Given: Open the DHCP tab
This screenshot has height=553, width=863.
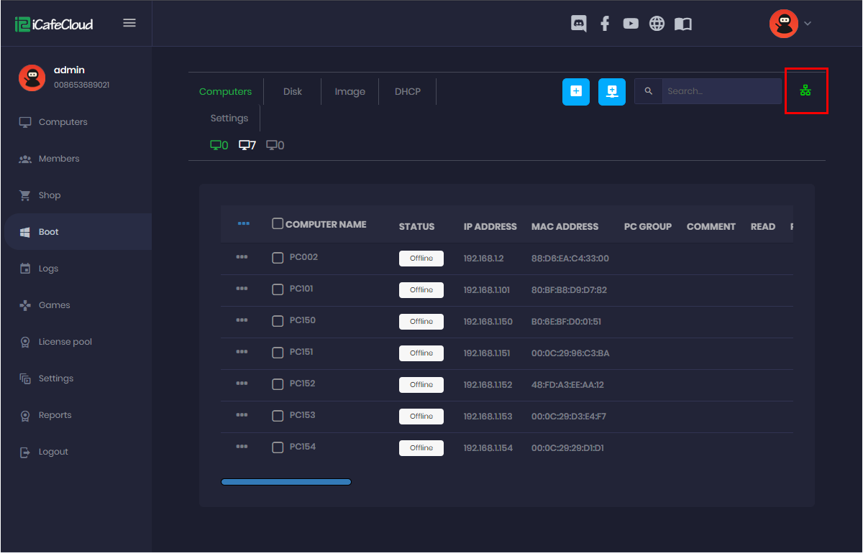Looking at the screenshot, I should click(407, 91).
